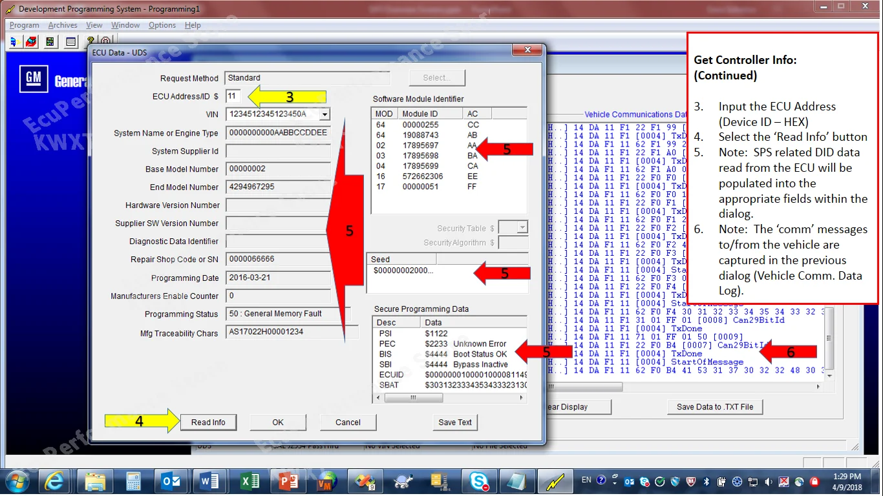Launch Internet Explorer from the taskbar
Screen dimensions: 883x496
point(55,482)
